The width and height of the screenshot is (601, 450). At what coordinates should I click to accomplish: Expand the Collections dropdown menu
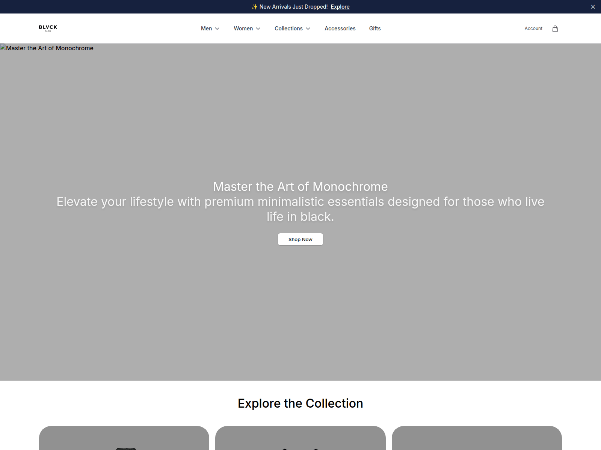pos(292,28)
